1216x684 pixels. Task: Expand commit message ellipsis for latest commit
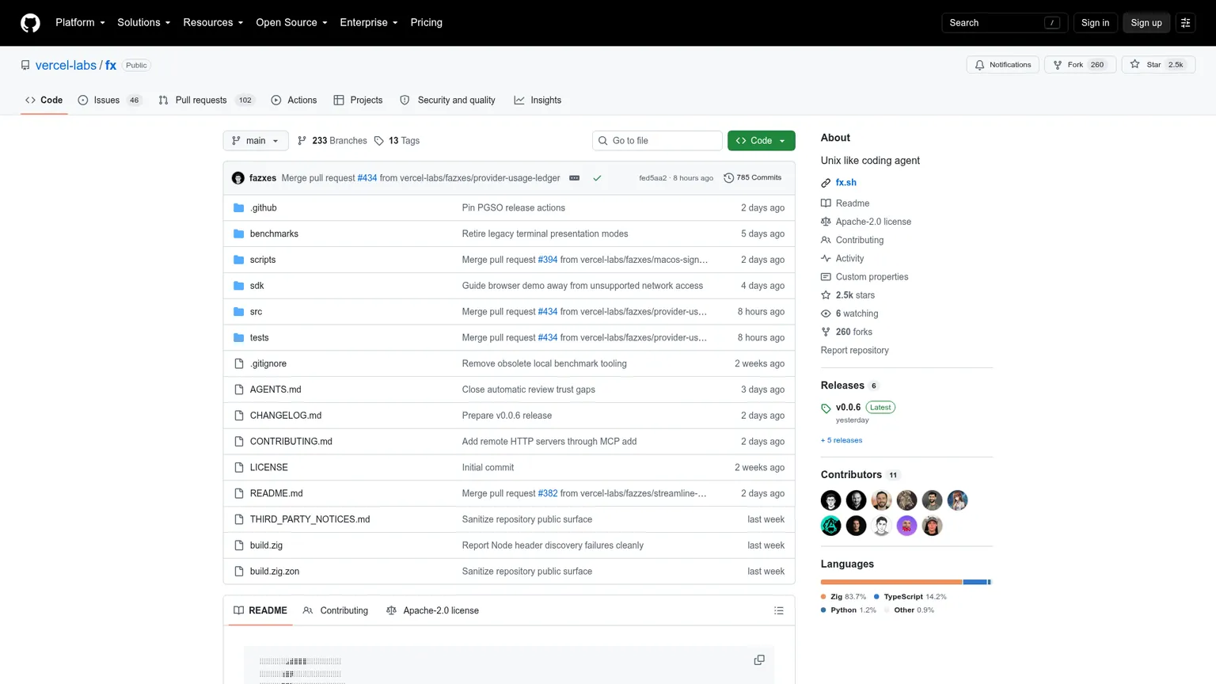(x=575, y=178)
